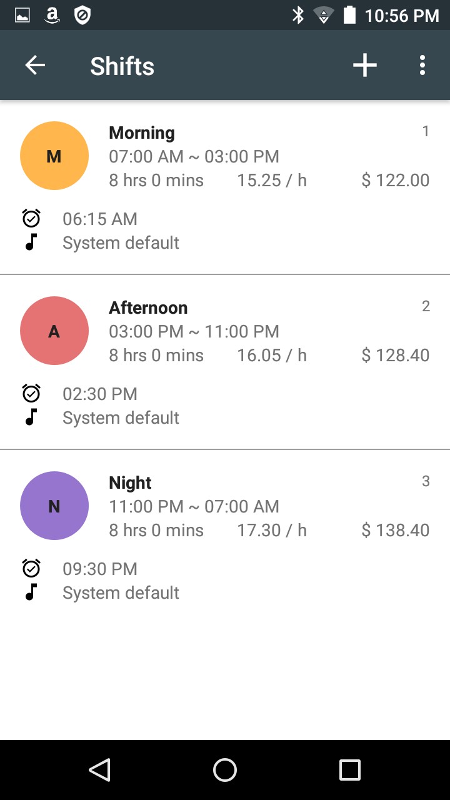Select the Night shift title
Screen dimensions: 450x800
[130, 482]
